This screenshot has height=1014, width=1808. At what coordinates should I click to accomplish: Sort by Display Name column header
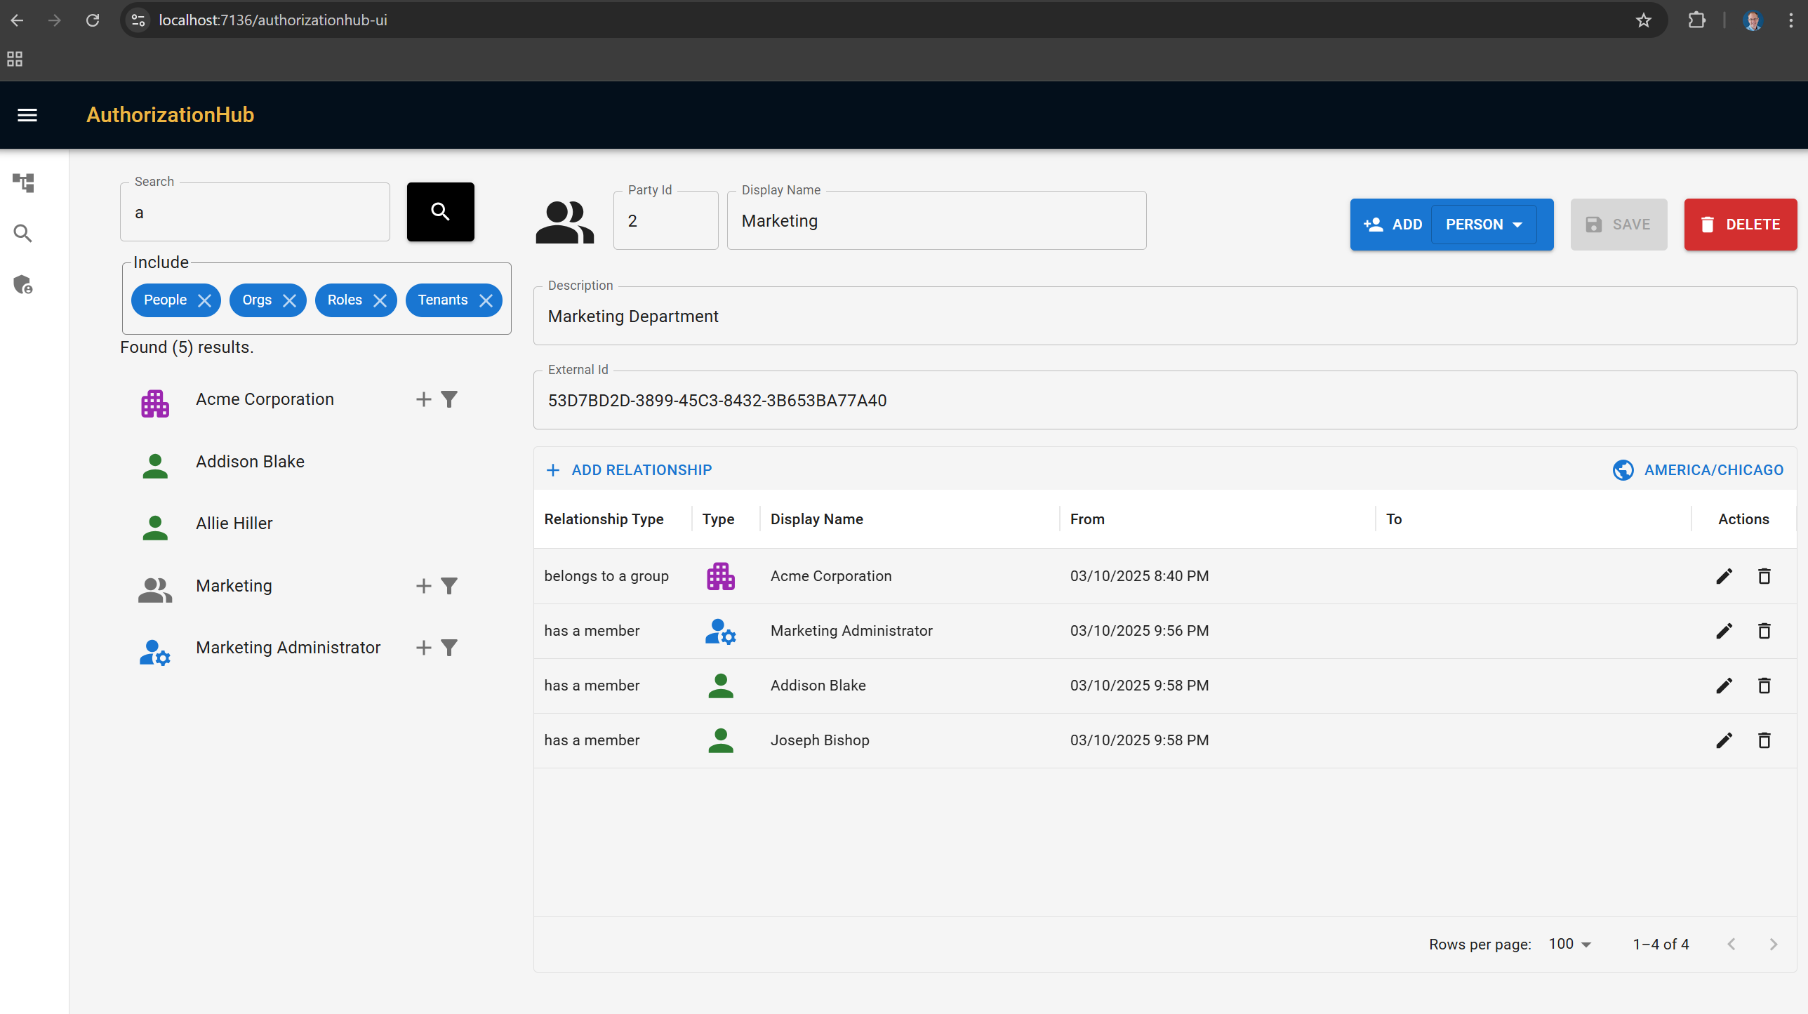tap(816, 519)
